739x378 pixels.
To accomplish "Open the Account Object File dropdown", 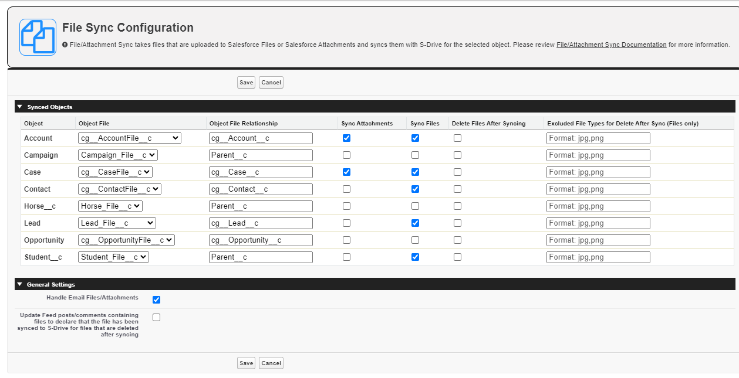I will 129,138.
